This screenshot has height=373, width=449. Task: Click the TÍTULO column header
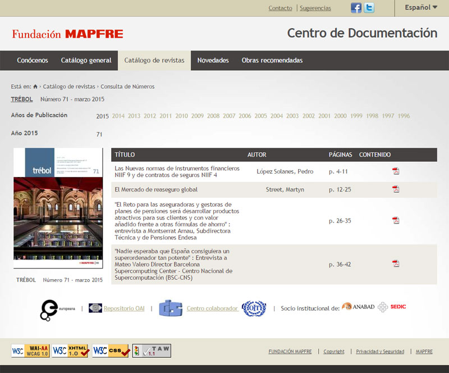[x=125, y=154]
